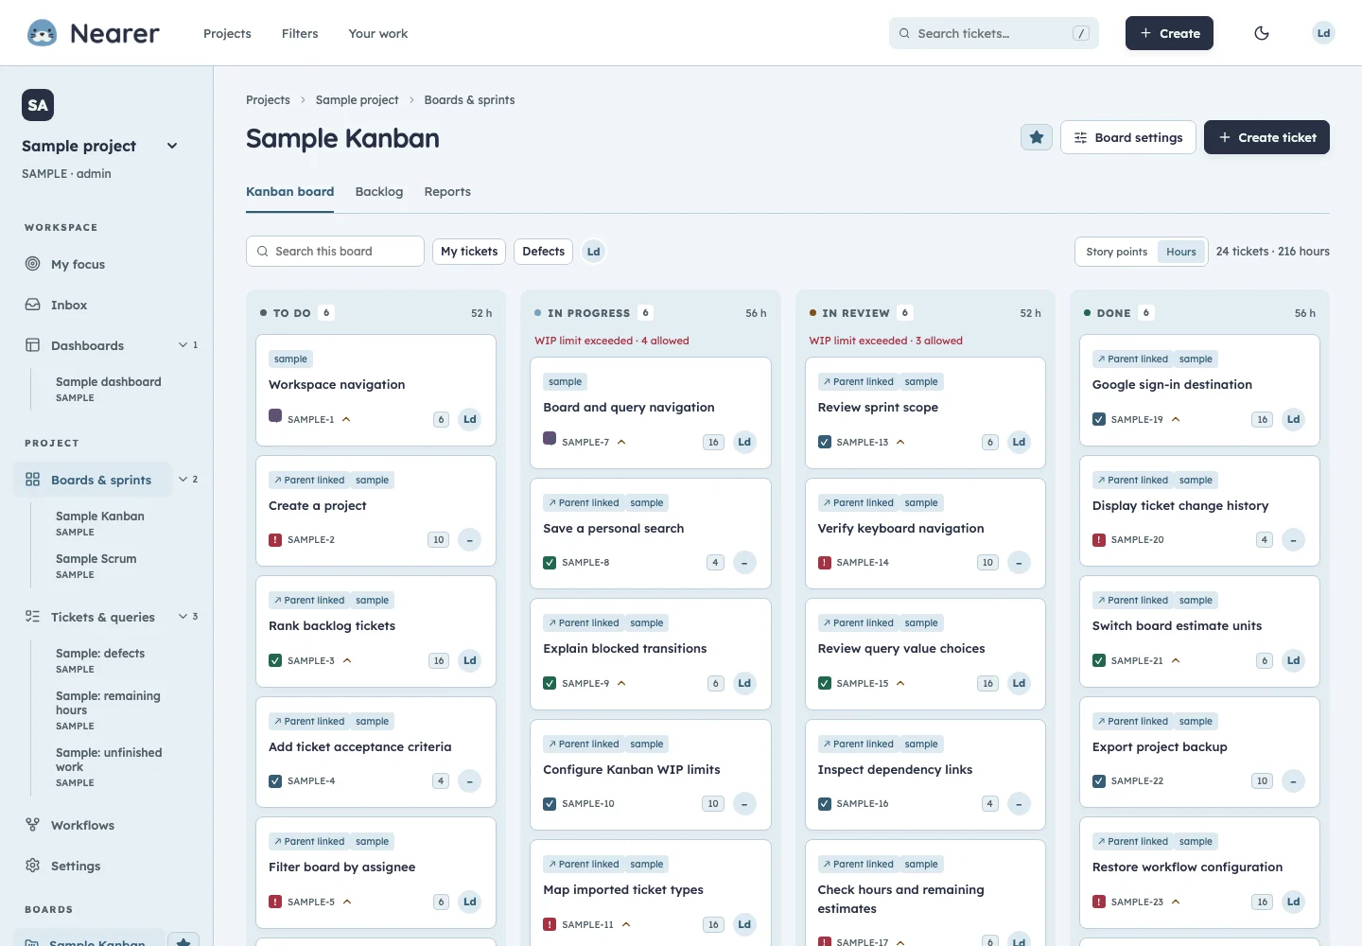Open Your work page
The image size is (1362, 946).
pyautogui.click(x=378, y=33)
